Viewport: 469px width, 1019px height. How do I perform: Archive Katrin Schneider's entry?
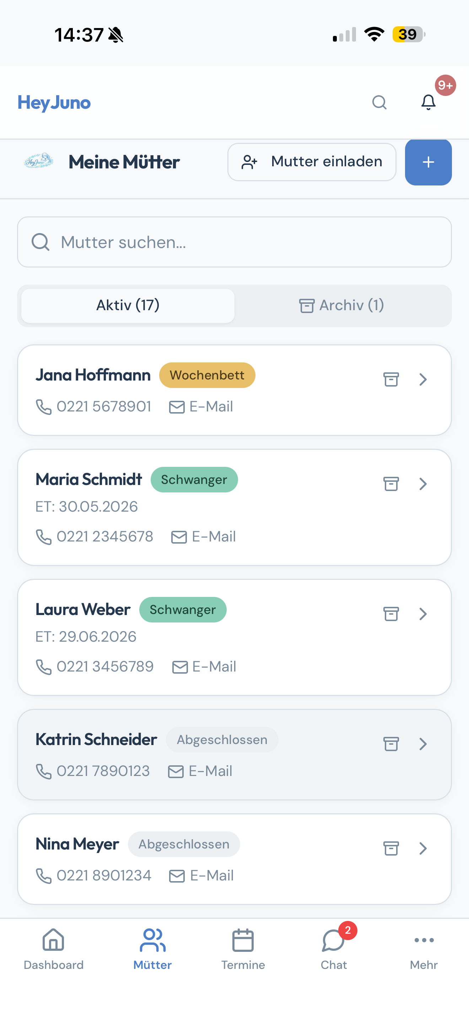391,744
